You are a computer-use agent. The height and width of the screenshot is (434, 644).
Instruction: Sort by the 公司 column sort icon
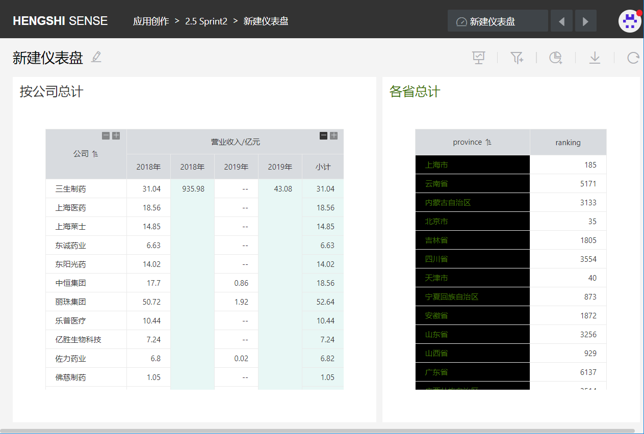click(95, 154)
